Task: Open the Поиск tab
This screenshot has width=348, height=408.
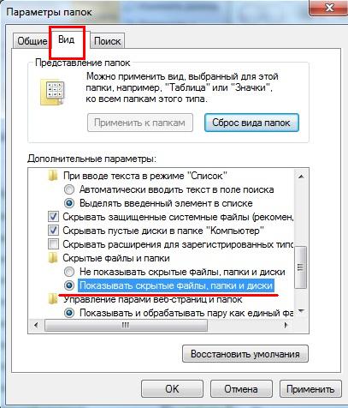Action: 107,41
